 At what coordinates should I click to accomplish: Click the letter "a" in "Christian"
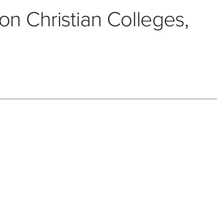click(85, 21)
